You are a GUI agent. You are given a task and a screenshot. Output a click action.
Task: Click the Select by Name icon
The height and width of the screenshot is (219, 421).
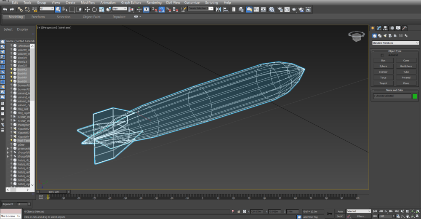(65, 9)
